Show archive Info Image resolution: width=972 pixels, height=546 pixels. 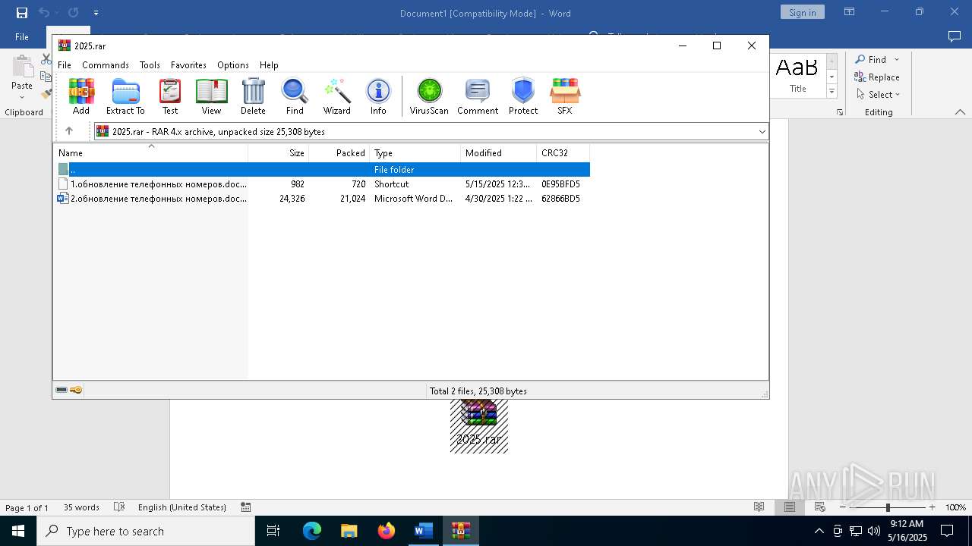coord(378,96)
